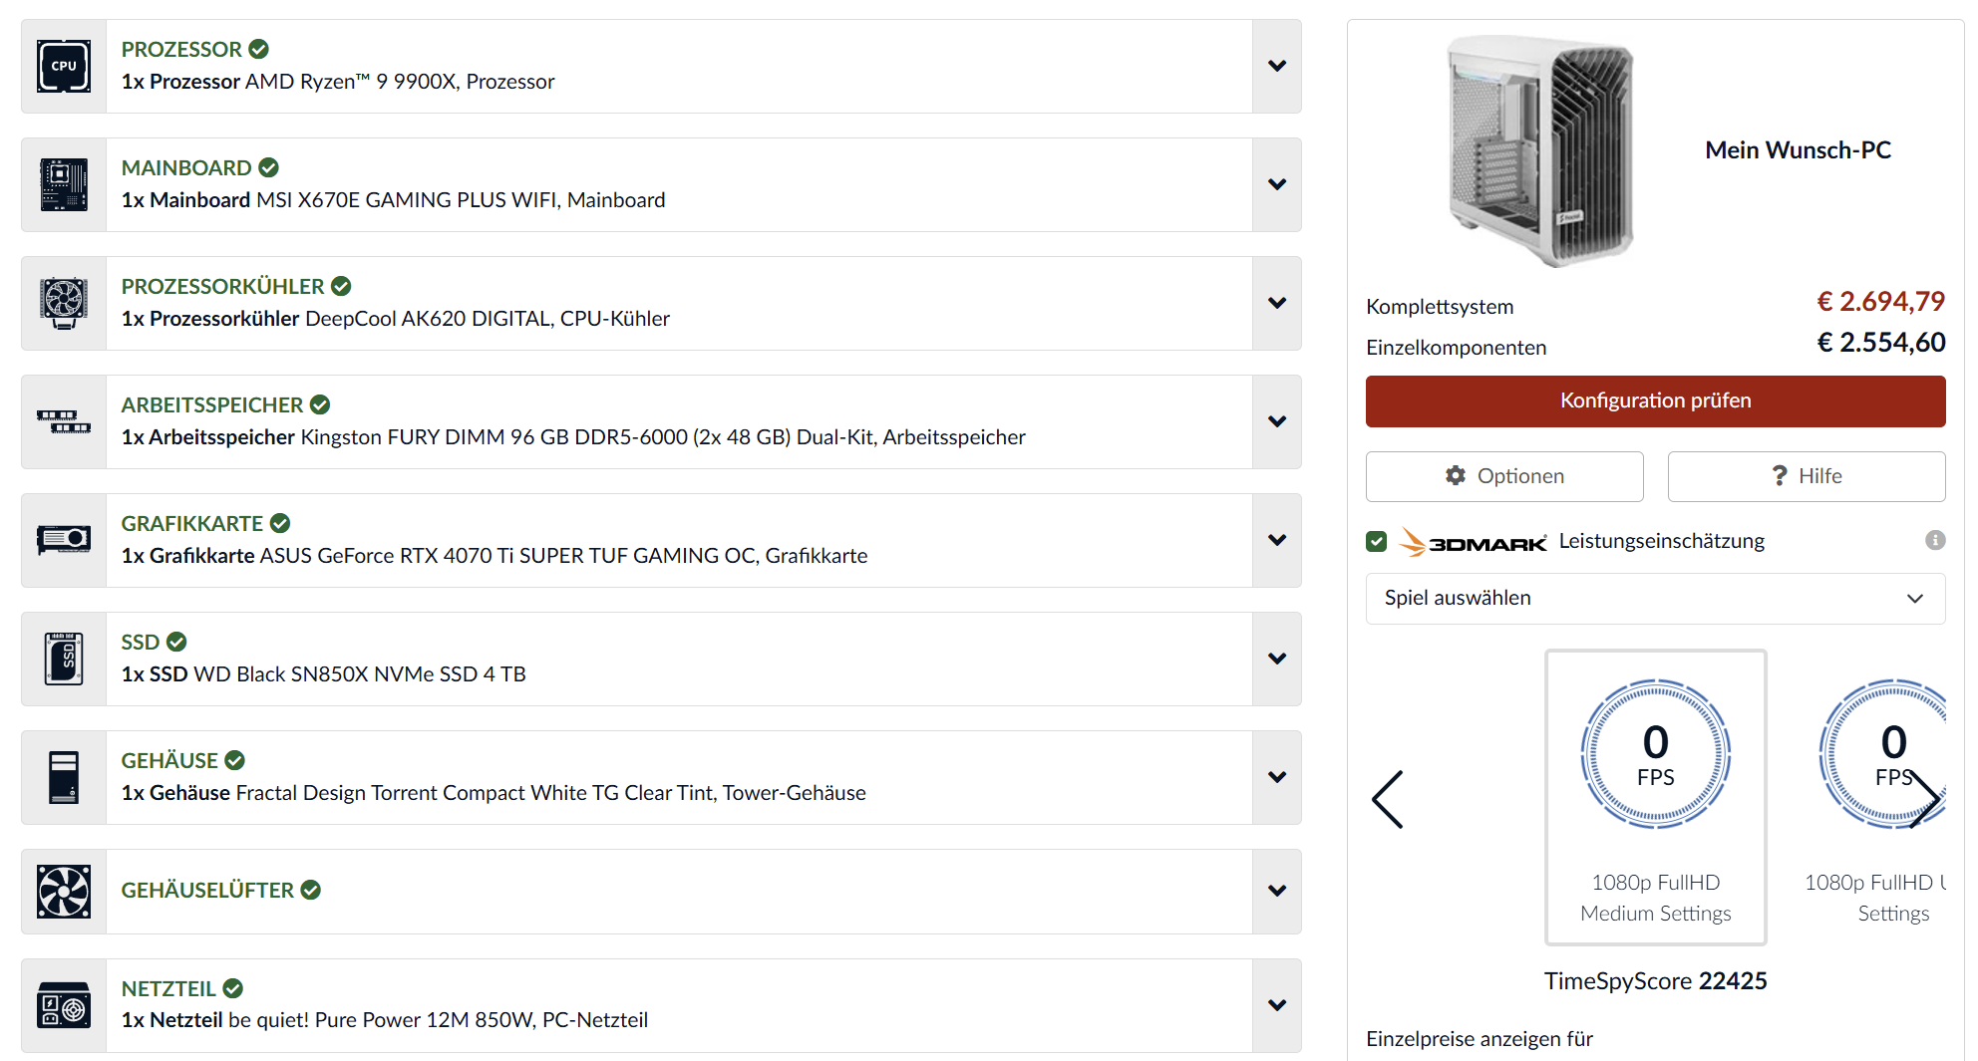Viewport: 1978px width, 1061px height.
Task: Toggle the 3DMark Leistungseinschätzung checkbox
Action: (1377, 541)
